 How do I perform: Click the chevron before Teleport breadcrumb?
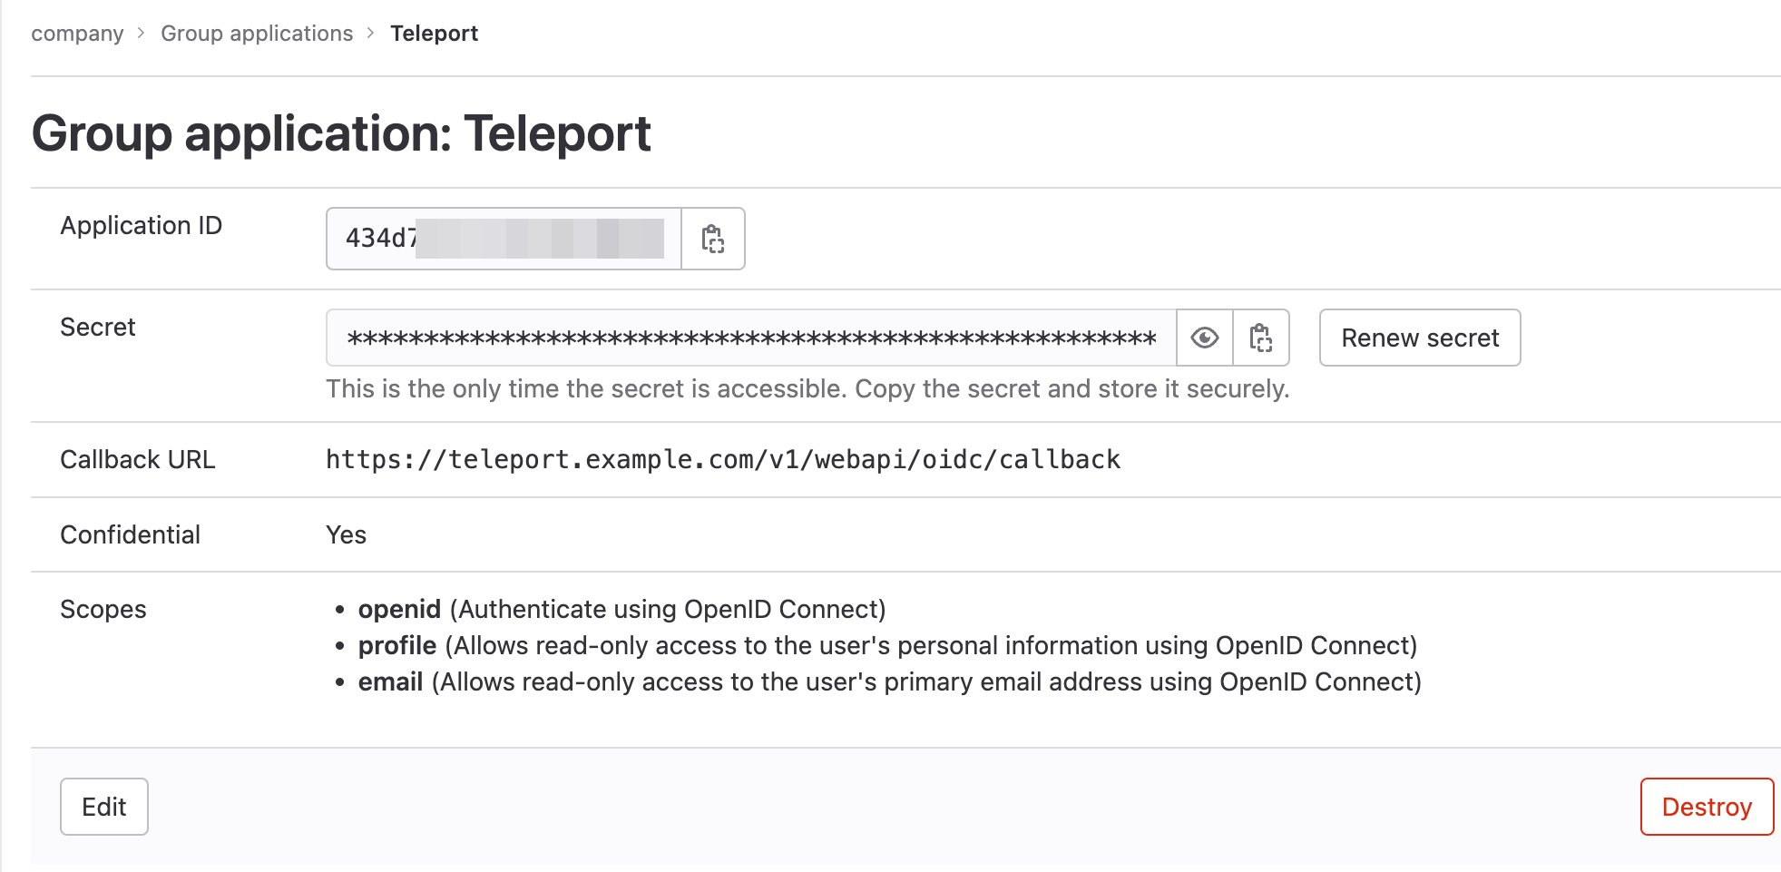[x=371, y=34]
